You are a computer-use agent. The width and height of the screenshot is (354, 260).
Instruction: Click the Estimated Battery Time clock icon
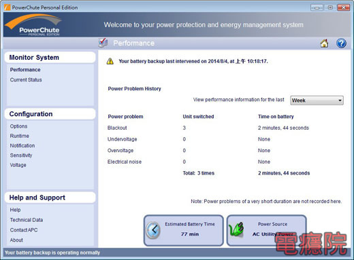pos(153,230)
